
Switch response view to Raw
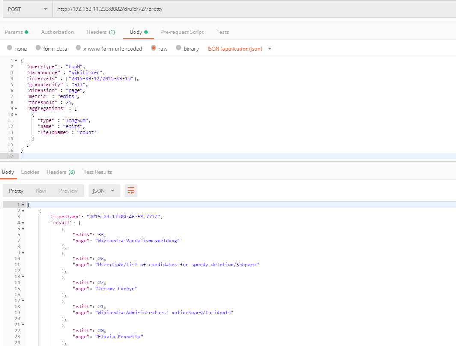click(x=41, y=191)
